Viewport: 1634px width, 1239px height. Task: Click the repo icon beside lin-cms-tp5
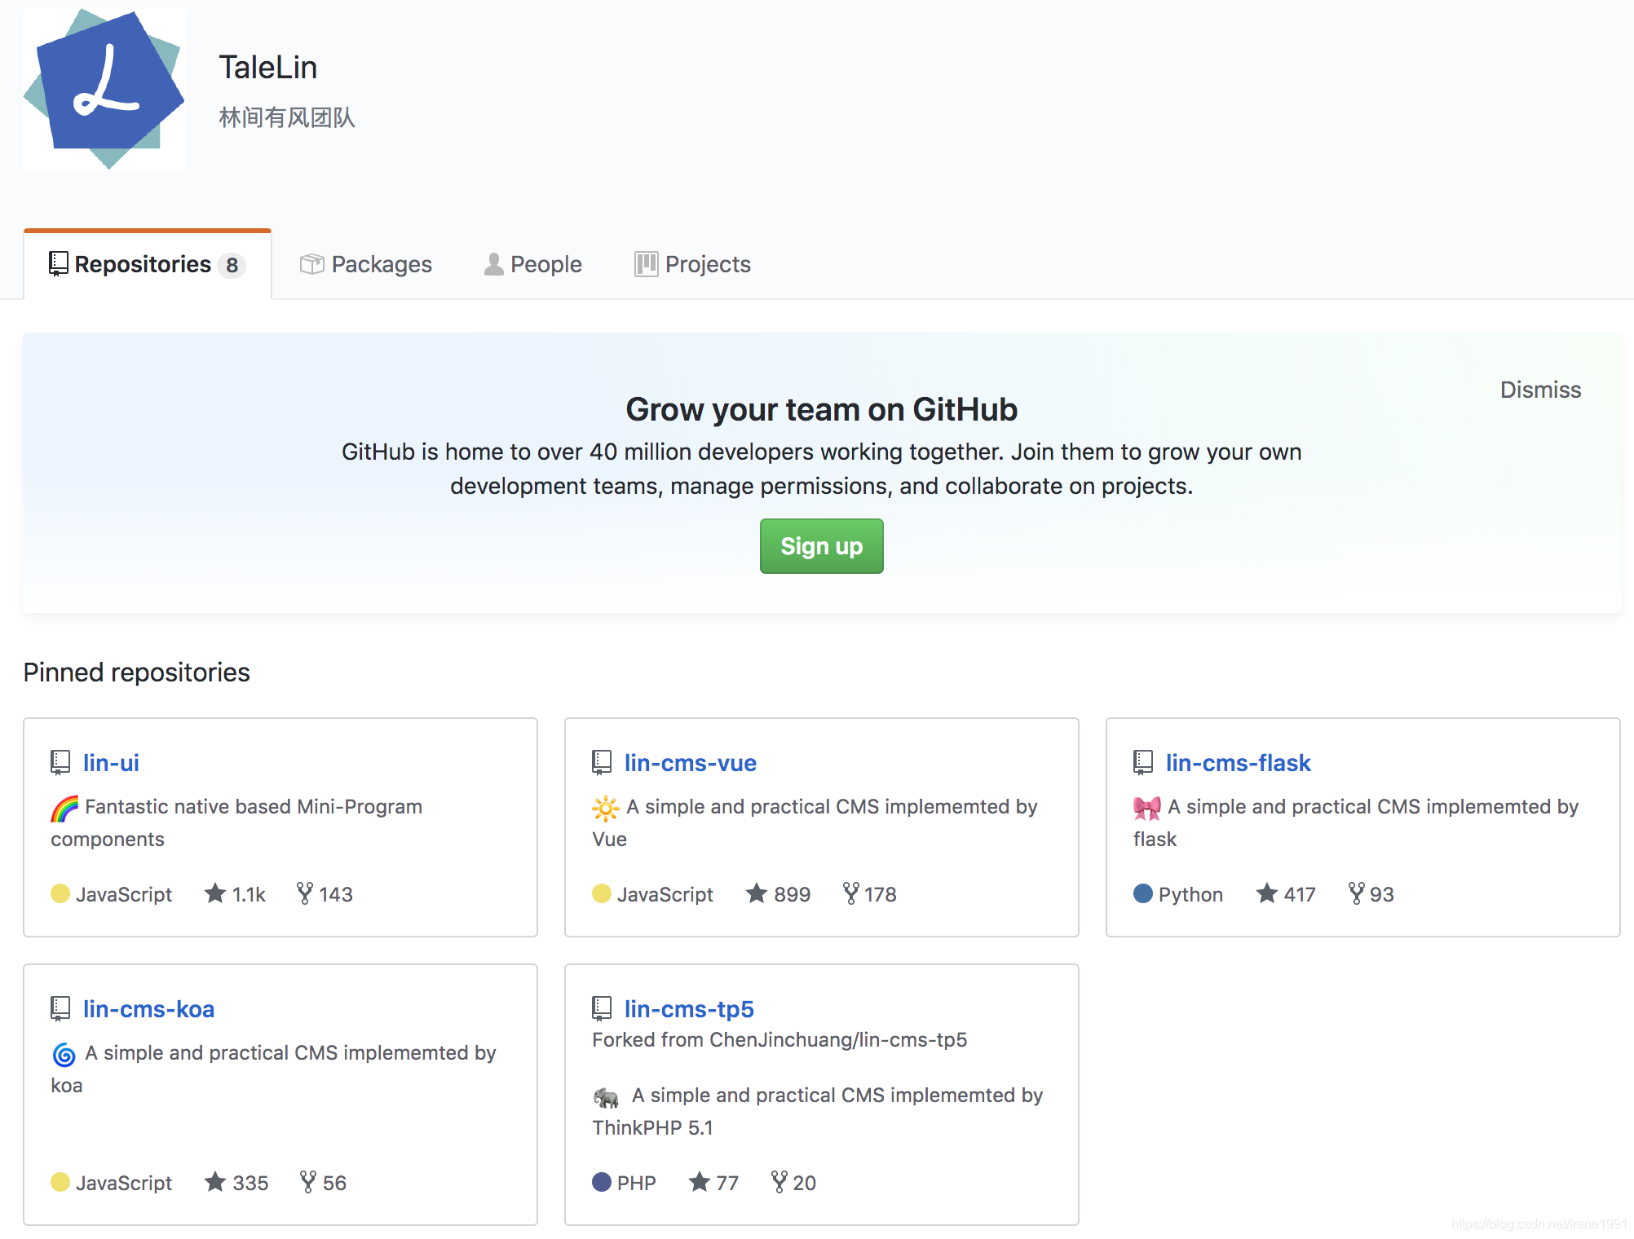tap(602, 1009)
